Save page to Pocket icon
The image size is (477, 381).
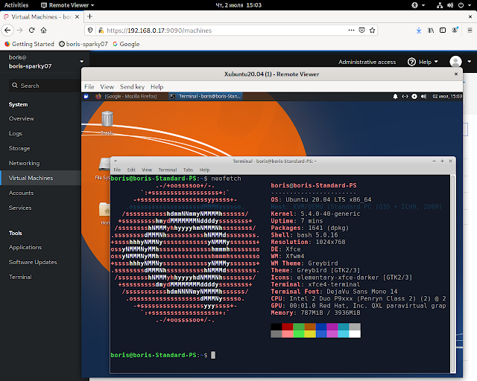point(361,30)
